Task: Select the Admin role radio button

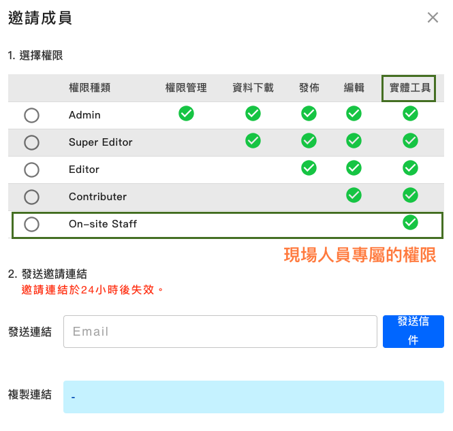Action: pyautogui.click(x=31, y=116)
